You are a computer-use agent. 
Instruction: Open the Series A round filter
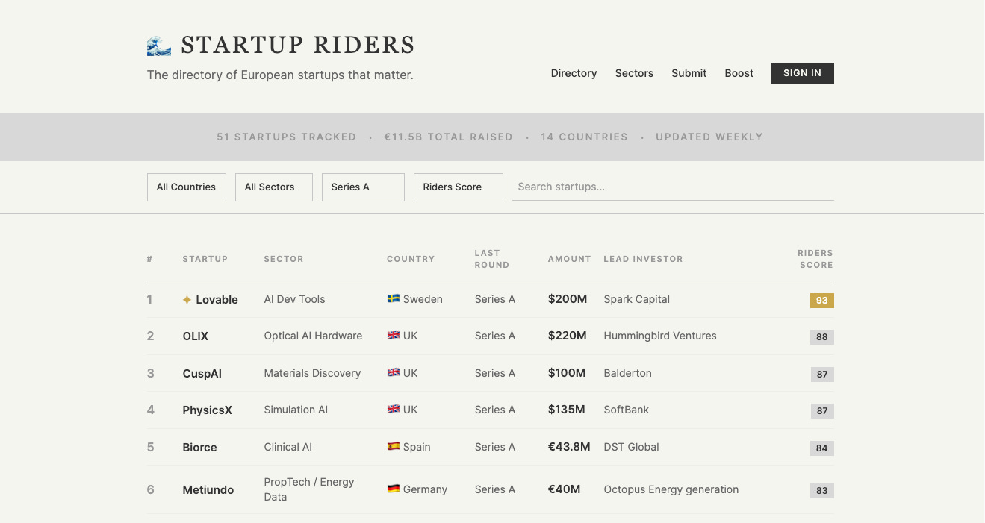click(363, 187)
